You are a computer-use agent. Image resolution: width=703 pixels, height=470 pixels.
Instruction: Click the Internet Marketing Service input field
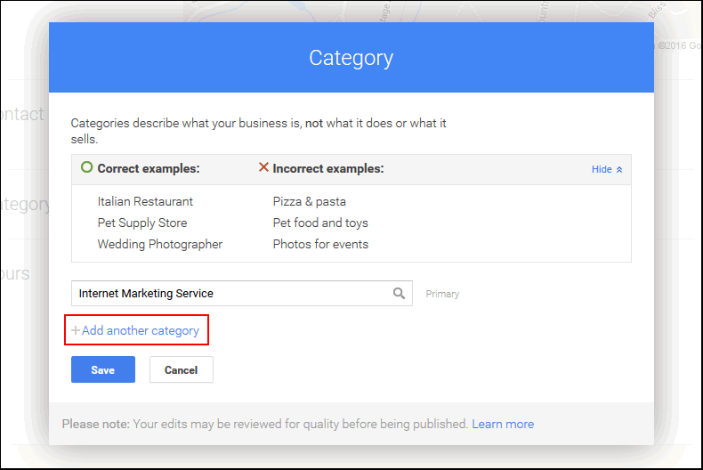pos(231,294)
